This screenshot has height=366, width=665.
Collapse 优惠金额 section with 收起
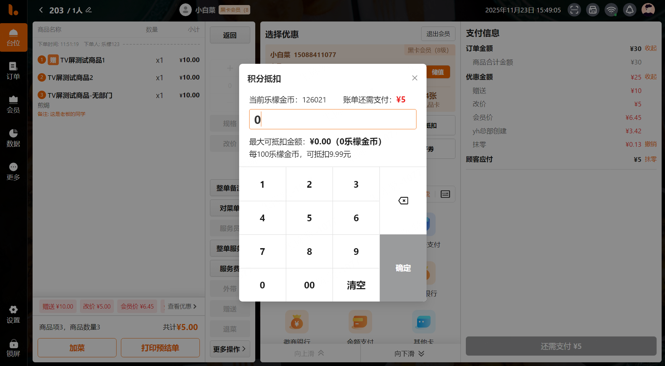click(651, 77)
